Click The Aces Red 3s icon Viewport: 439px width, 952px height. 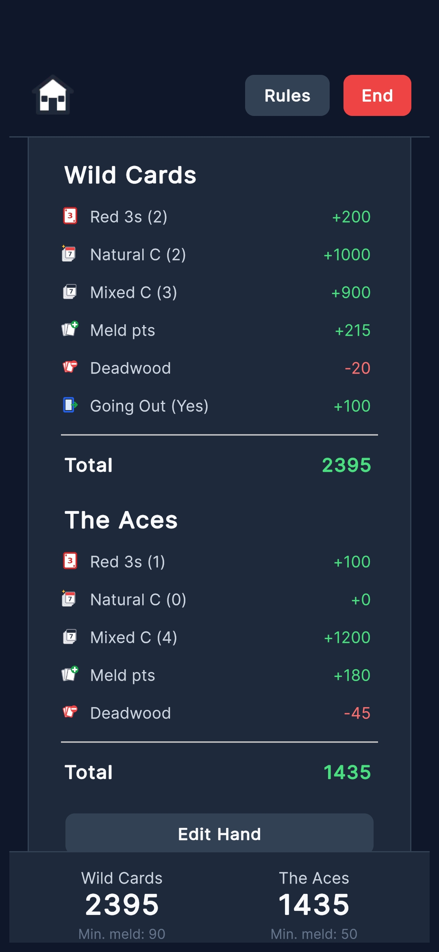coord(70,561)
